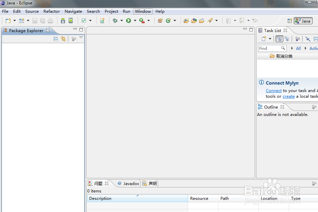Toggle Link with Editor in Package Explorer
This screenshot has width=318, height=212.
click(x=63, y=39)
